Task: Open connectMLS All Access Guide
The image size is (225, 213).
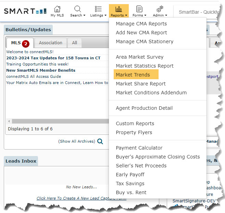Action: 34,76
